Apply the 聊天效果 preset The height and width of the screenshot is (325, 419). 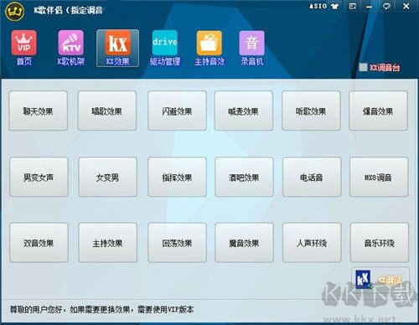click(x=39, y=111)
